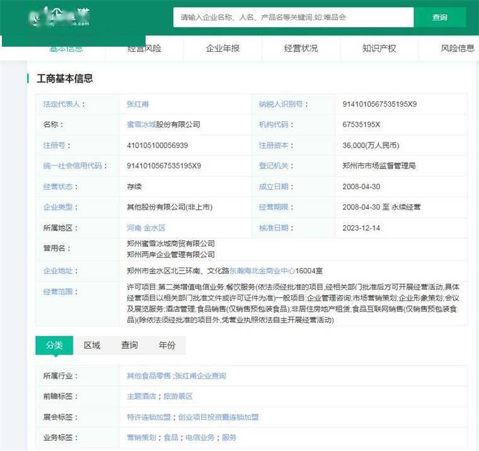Switch to the 企业年报 tab
This screenshot has width=479, height=451.
pos(222,49)
